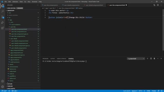
Task: Collapse the user-detail folder
Action: click(x=14, y=39)
